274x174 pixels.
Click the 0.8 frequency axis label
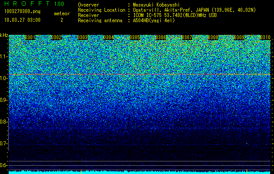3,122
